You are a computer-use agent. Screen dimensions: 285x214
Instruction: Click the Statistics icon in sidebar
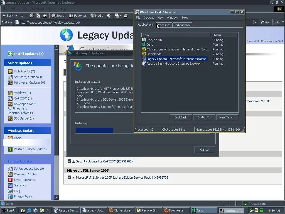pos(10,185)
